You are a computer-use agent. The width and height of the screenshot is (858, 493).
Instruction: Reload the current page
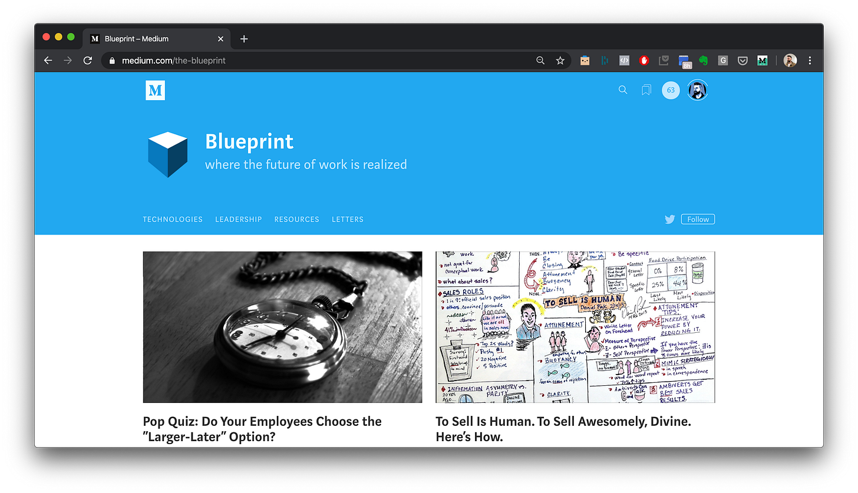point(88,61)
